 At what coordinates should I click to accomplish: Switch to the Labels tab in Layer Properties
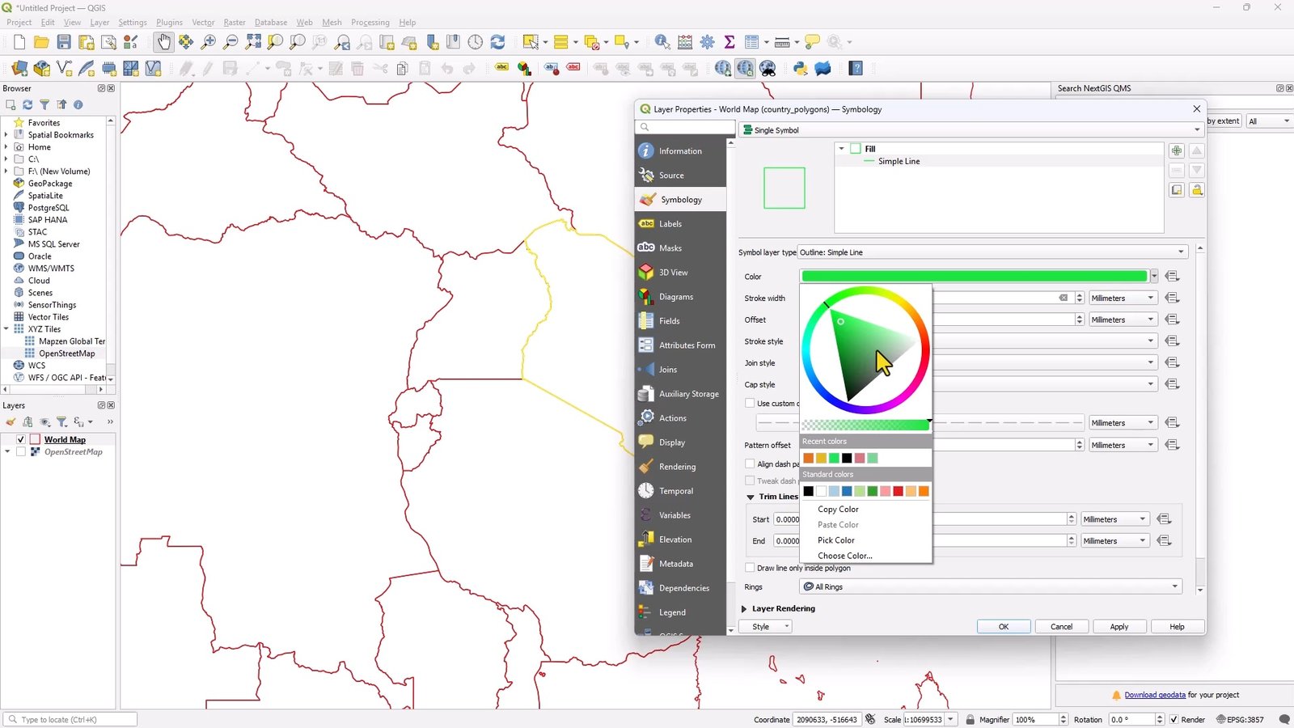point(670,223)
